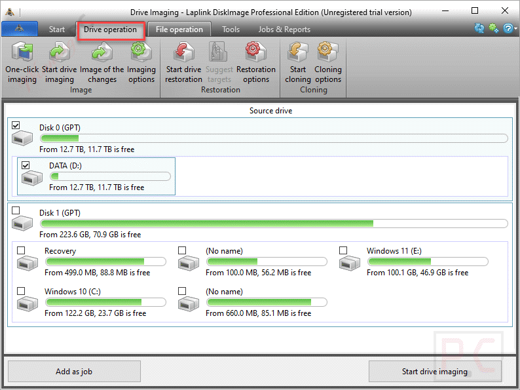Viewport: 520px width, 390px height.
Task: Click 'From 122.2 GB, 23.7 GB is free' text
Action: click(x=96, y=313)
